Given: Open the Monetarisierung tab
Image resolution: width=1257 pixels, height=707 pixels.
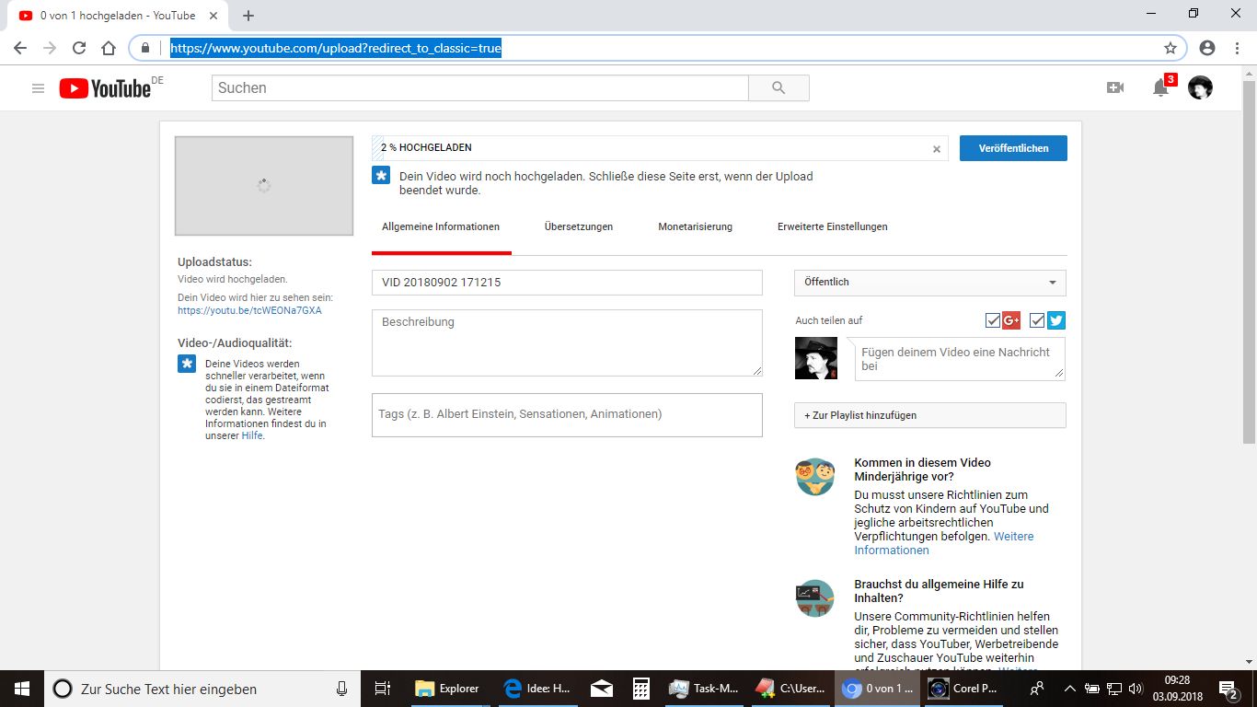Looking at the screenshot, I should click(696, 226).
